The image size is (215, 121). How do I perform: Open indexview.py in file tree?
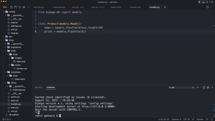click(19, 90)
